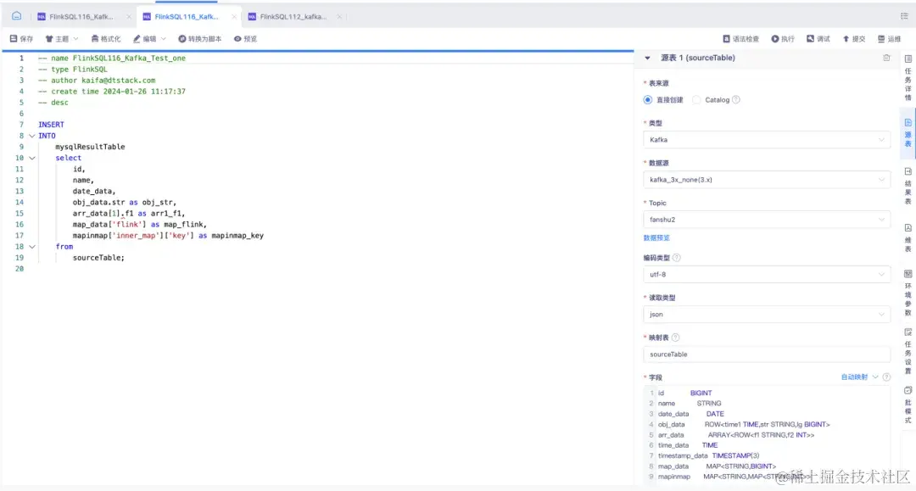916x491 pixels.
Task: Click the Debug (调试) button
Action: tap(818, 39)
